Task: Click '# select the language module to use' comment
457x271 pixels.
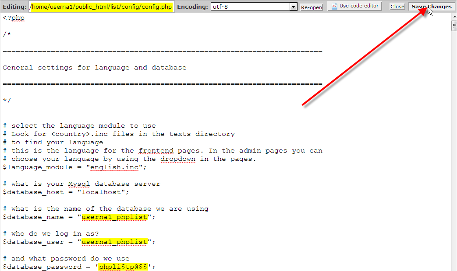Action: click(79, 126)
